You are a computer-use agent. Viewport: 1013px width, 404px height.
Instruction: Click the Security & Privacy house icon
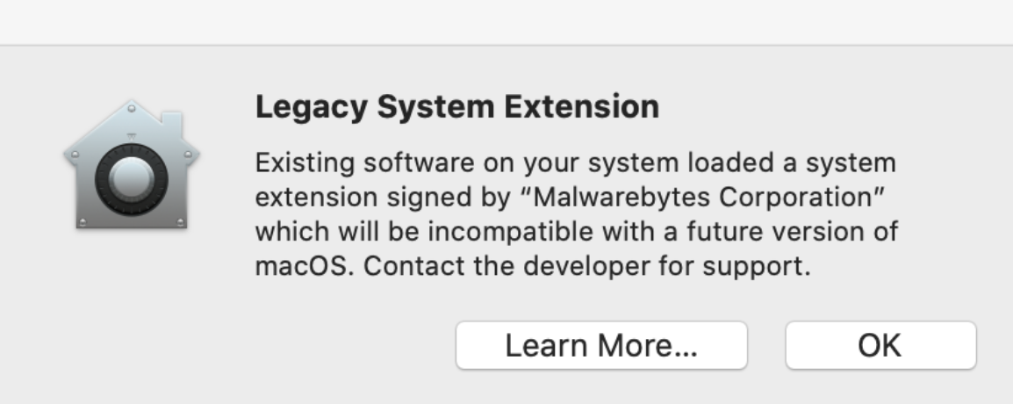coord(132,164)
